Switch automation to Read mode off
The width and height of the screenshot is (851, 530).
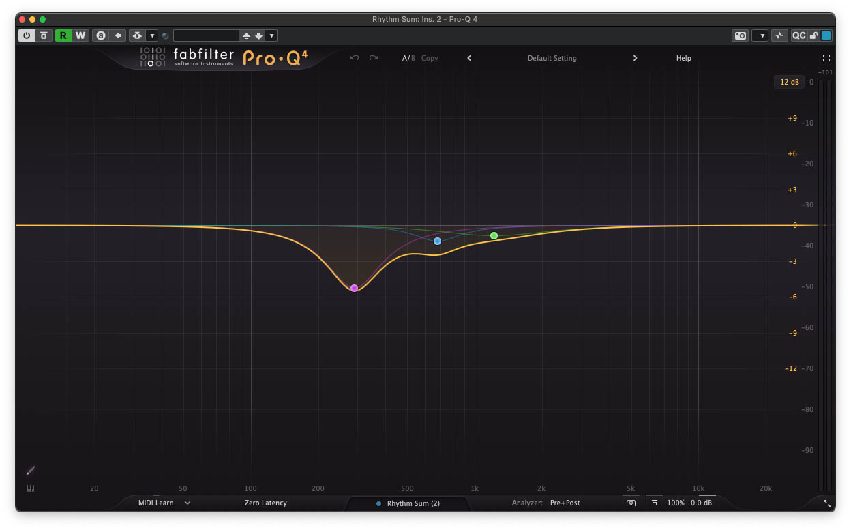click(x=63, y=35)
